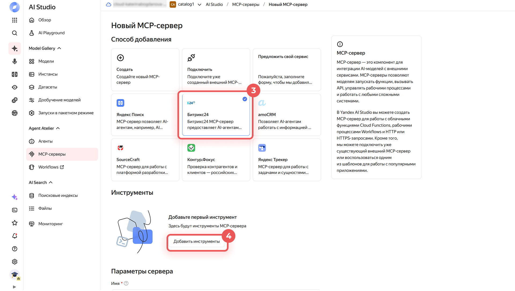515x291 pixels.
Task: Open Агенты in the sidebar
Action: tap(45, 141)
